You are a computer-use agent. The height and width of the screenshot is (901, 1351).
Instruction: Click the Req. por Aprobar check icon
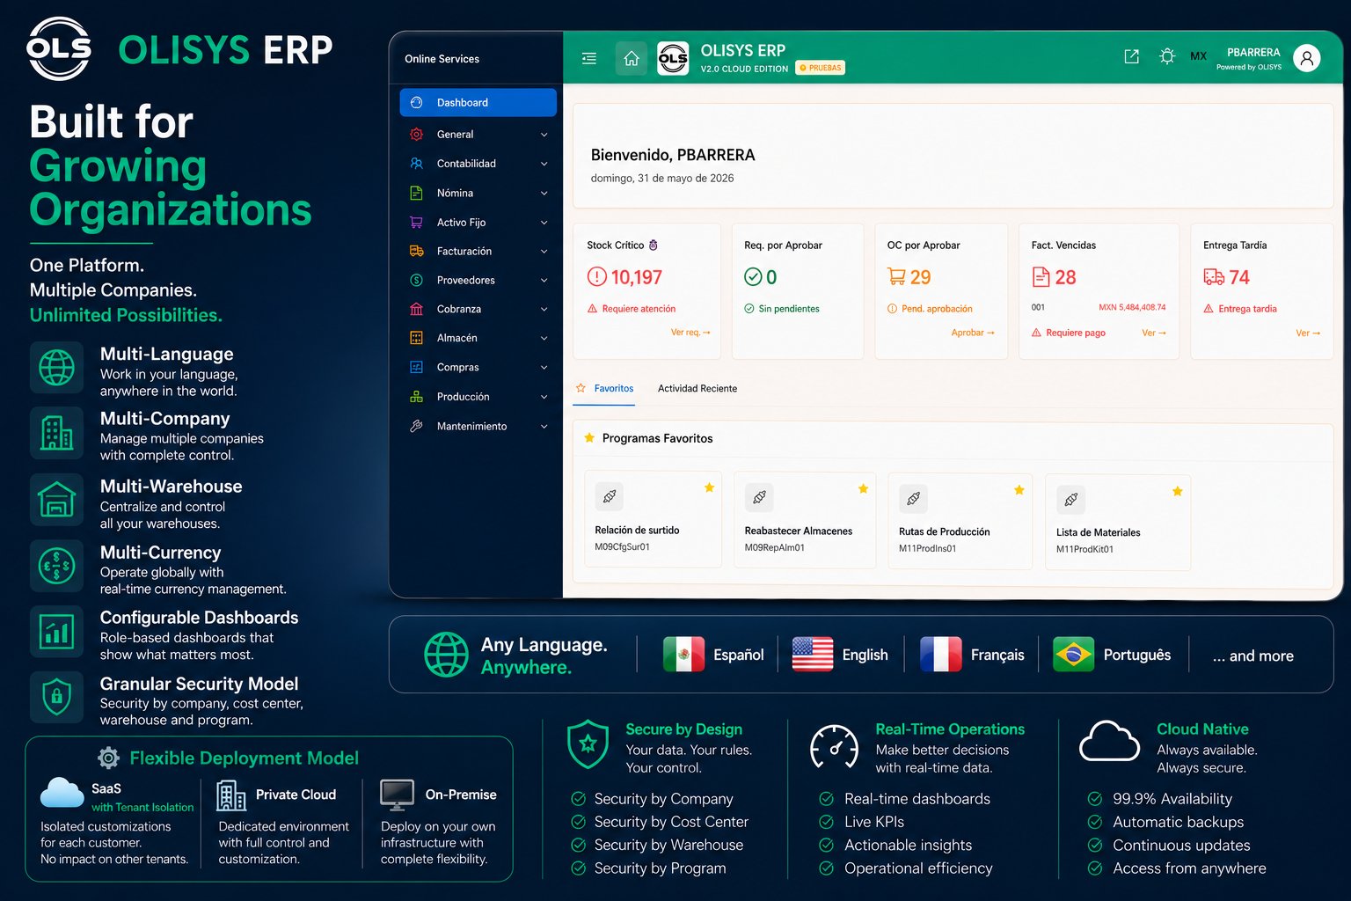[x=753, y=277]
